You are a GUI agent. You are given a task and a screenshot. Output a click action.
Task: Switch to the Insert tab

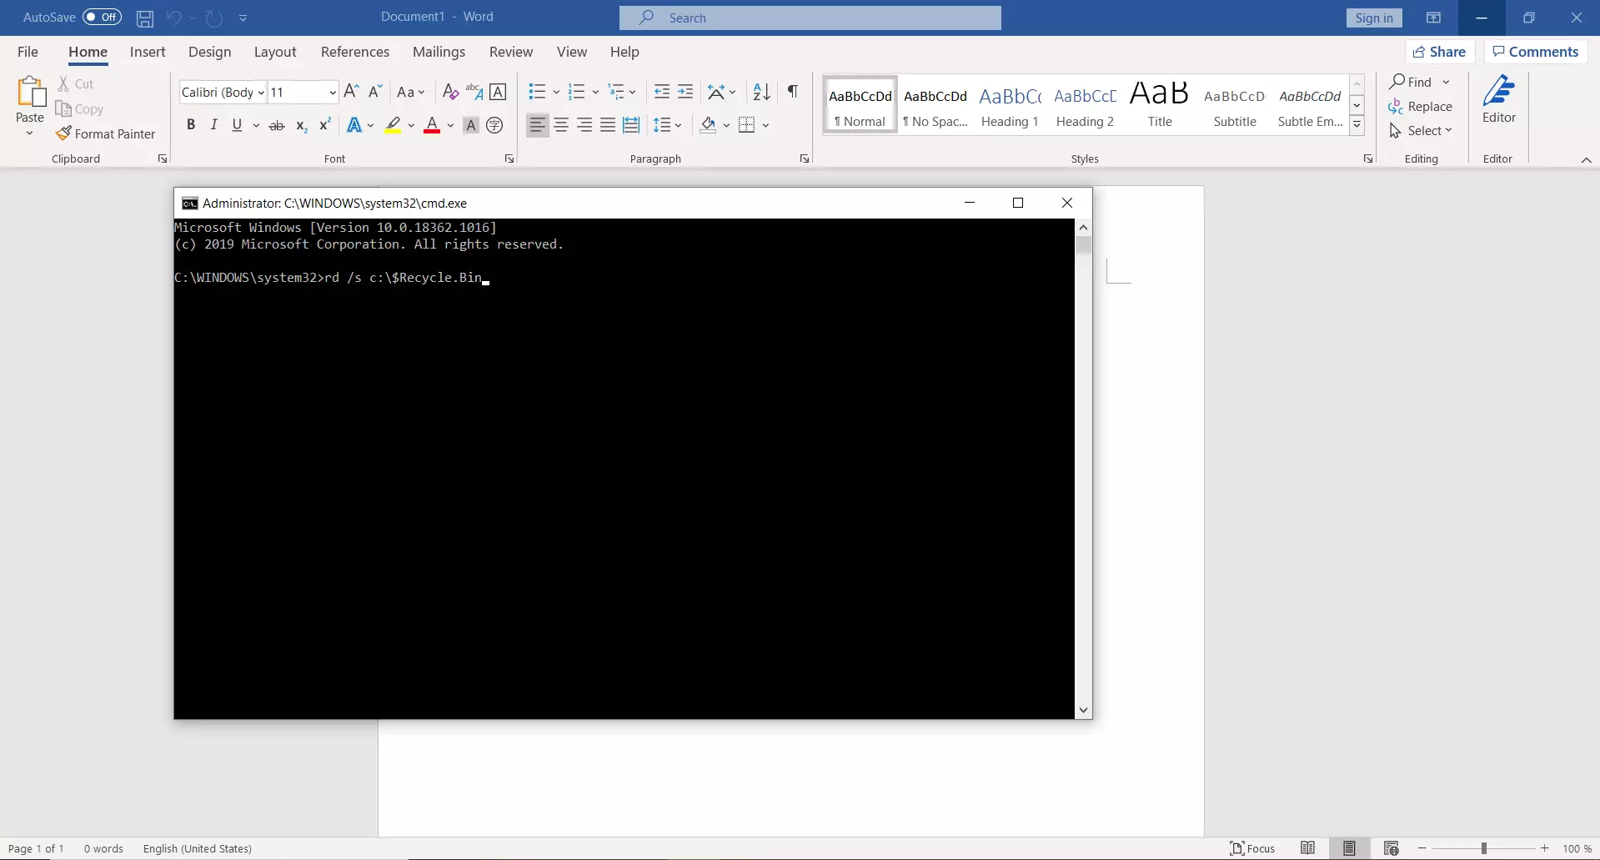tap(148, 52)
